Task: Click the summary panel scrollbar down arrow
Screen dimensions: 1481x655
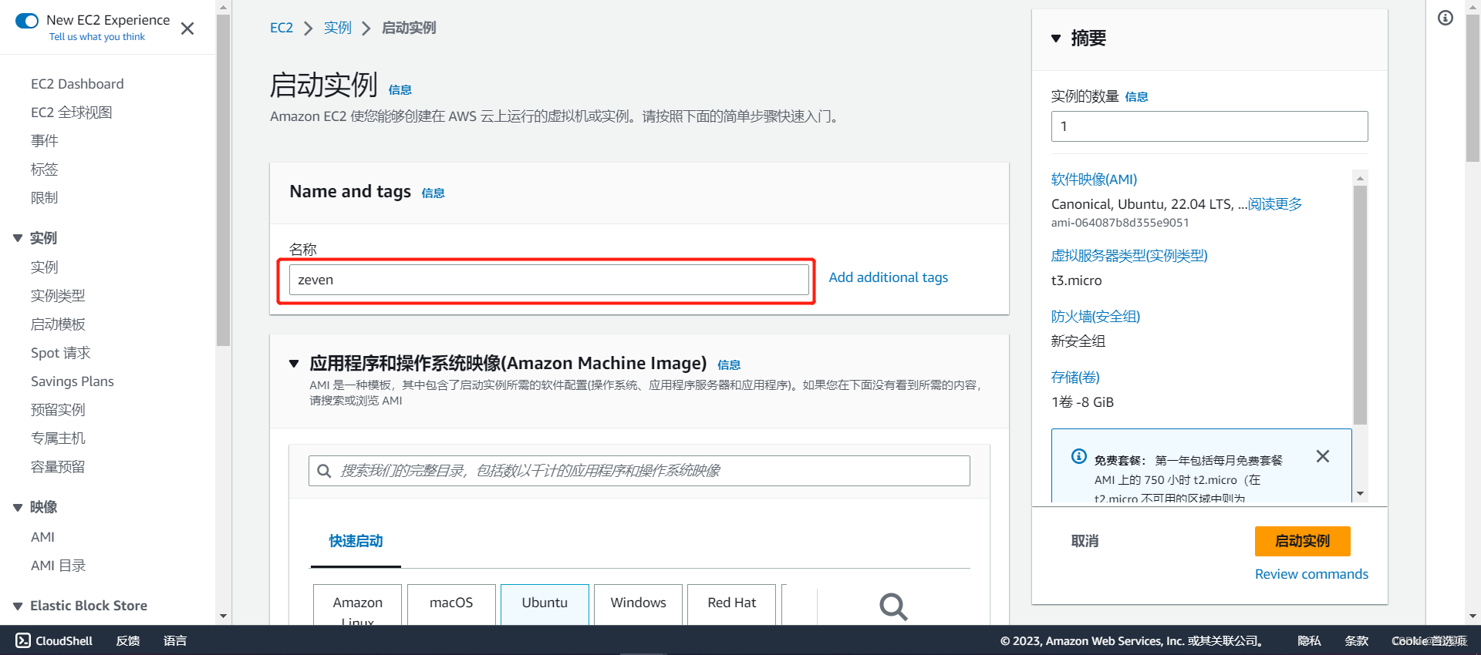Action: (1360, 493)
